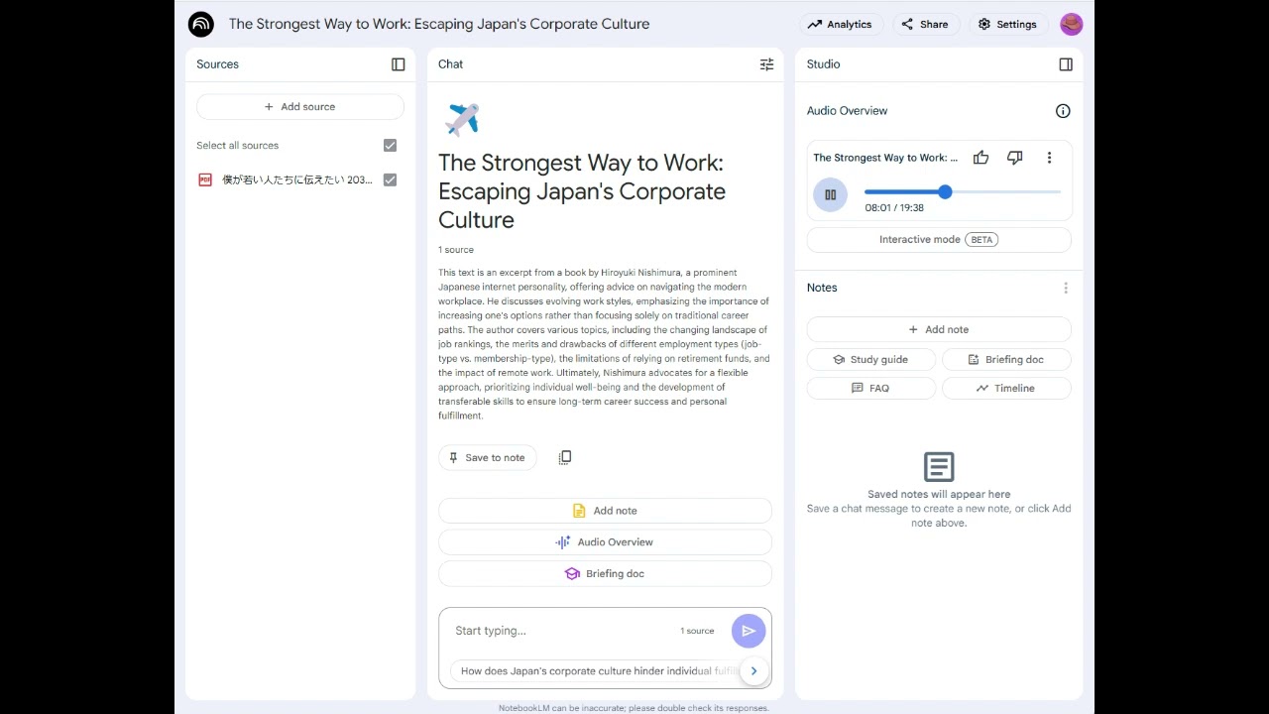Open audio overview more options menu
This screenshot has width=1269, height=714.
click(1049, 158)
